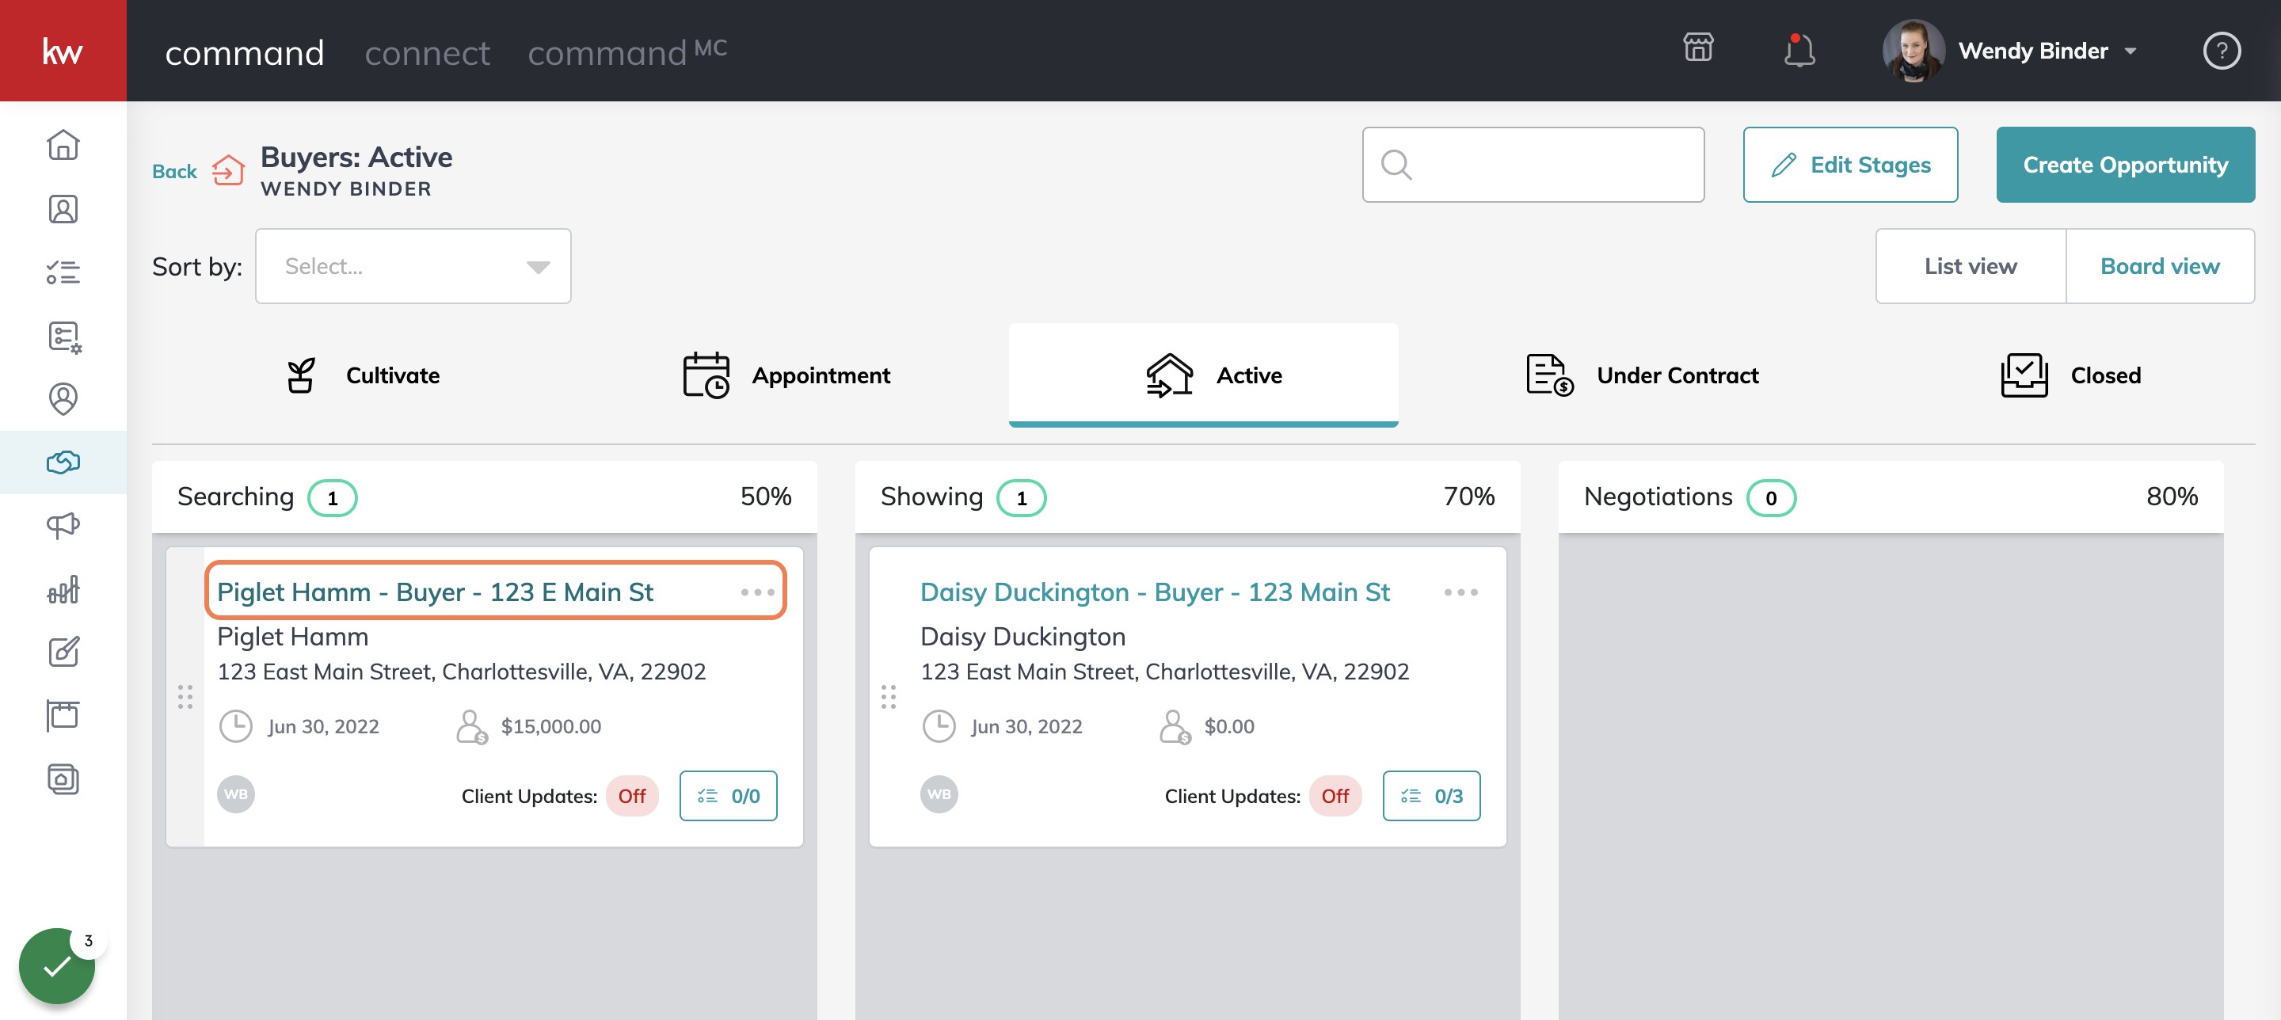2281x1020 pixels.
Task: Switch to Board view
Action: [2160, 267]
